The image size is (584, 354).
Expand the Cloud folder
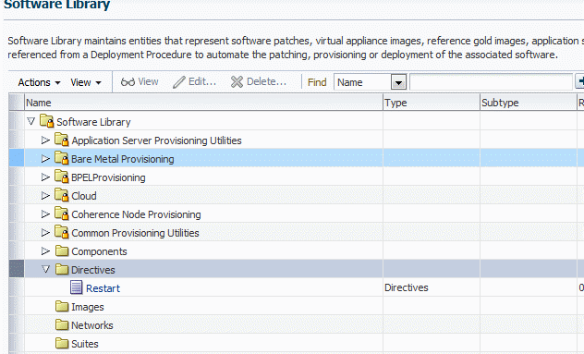[x=45, y=196]
